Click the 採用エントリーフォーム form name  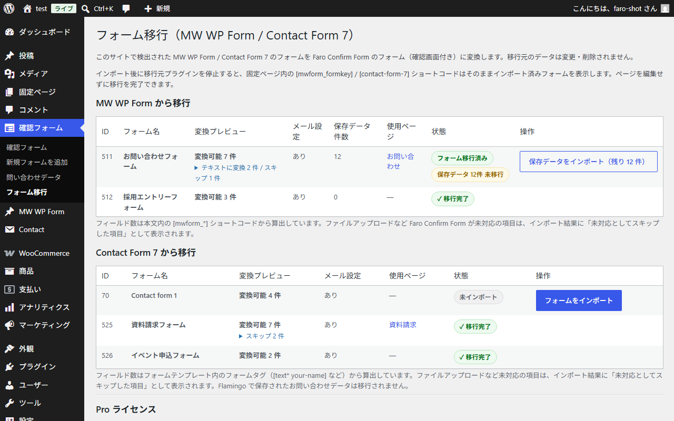pos(151,202)
